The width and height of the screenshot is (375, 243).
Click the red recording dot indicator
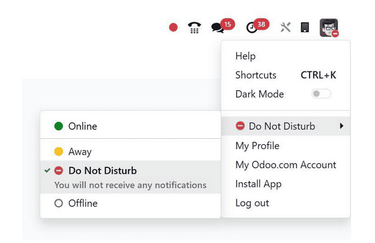pos(174,27)
